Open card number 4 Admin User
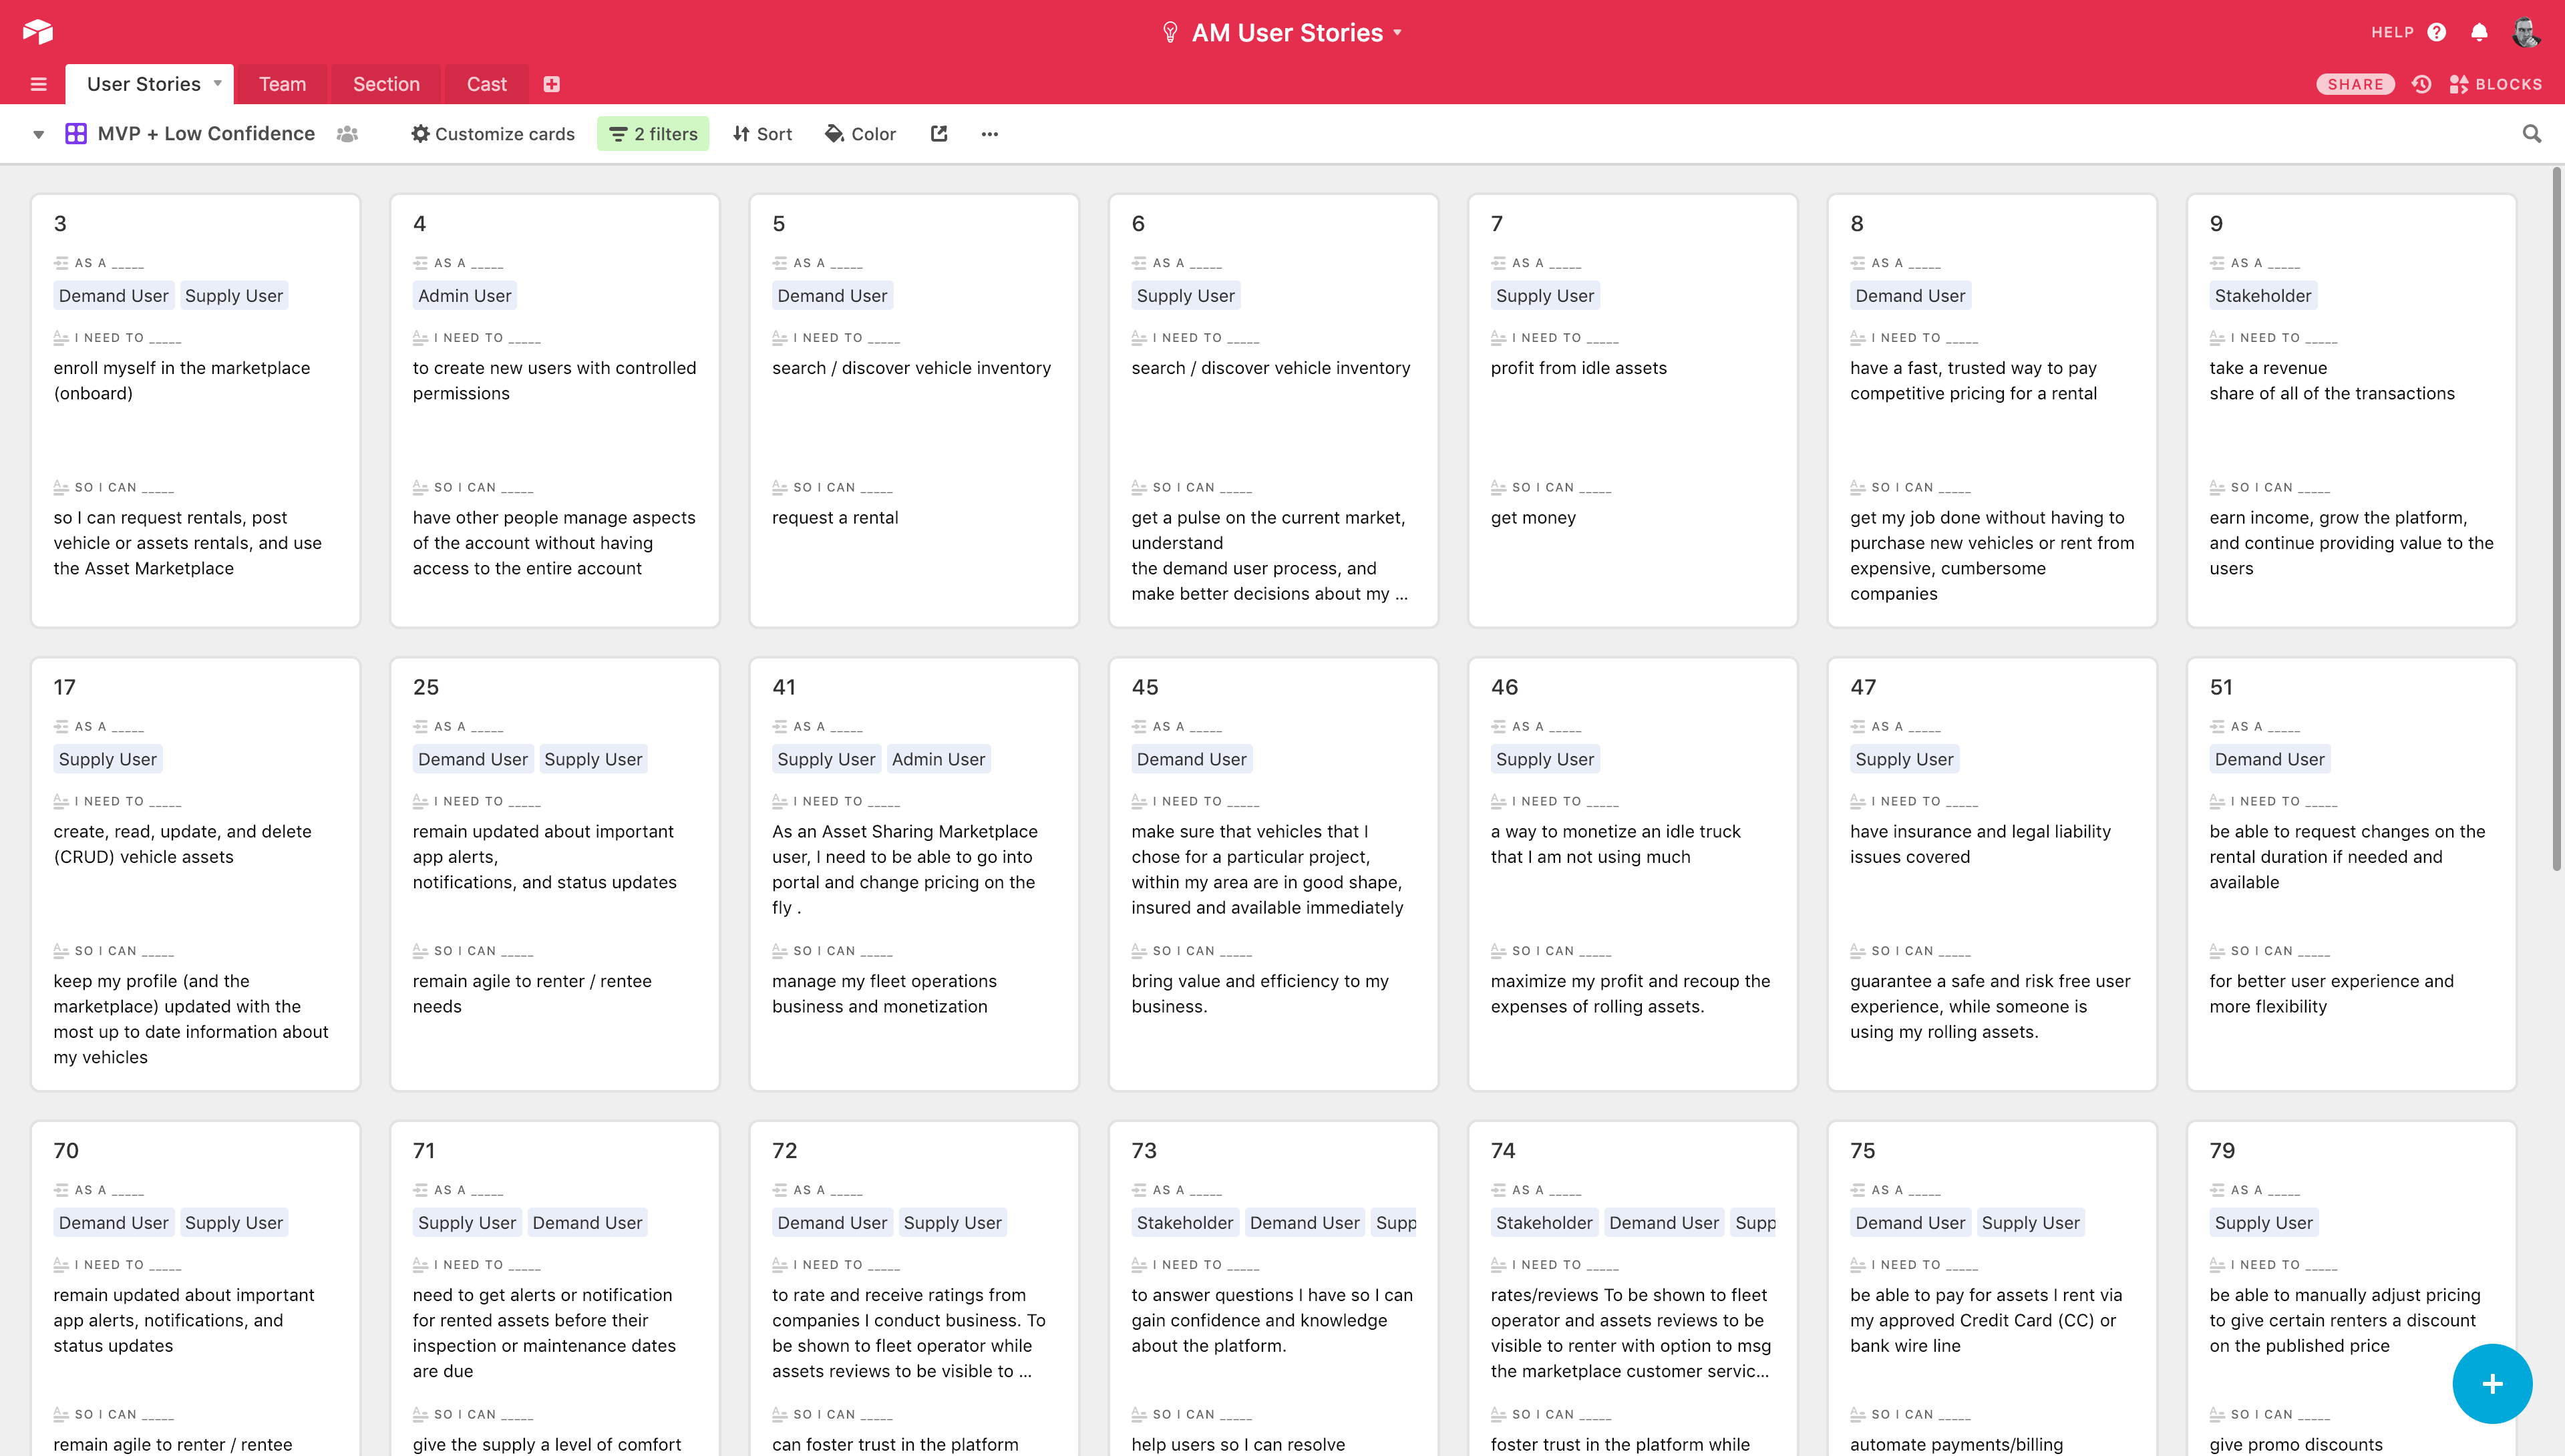The image size is (2565, 1456). pos(555,410)
